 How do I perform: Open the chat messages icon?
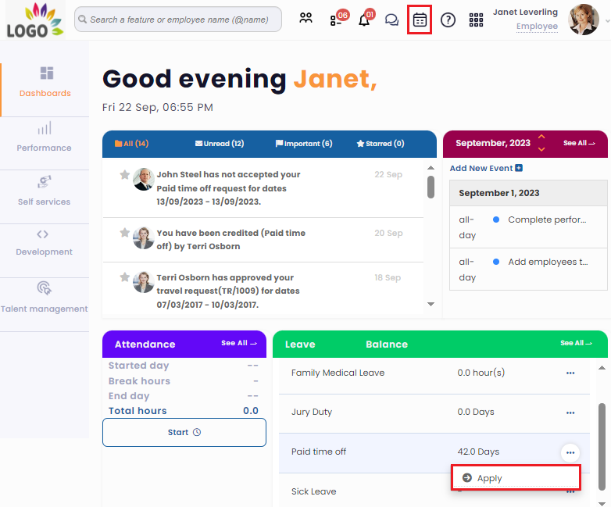click(x=391, y=20)
